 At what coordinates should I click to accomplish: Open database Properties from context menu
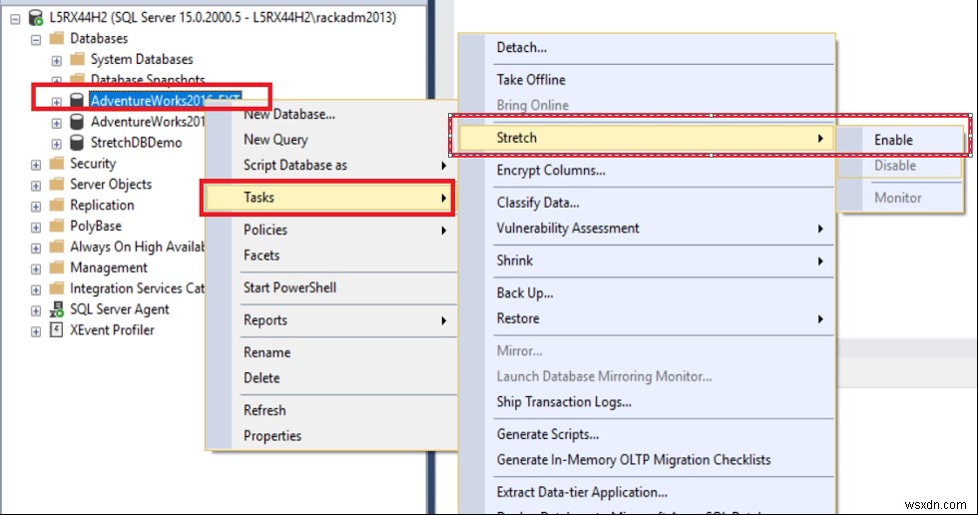click(x=331, y=436)
